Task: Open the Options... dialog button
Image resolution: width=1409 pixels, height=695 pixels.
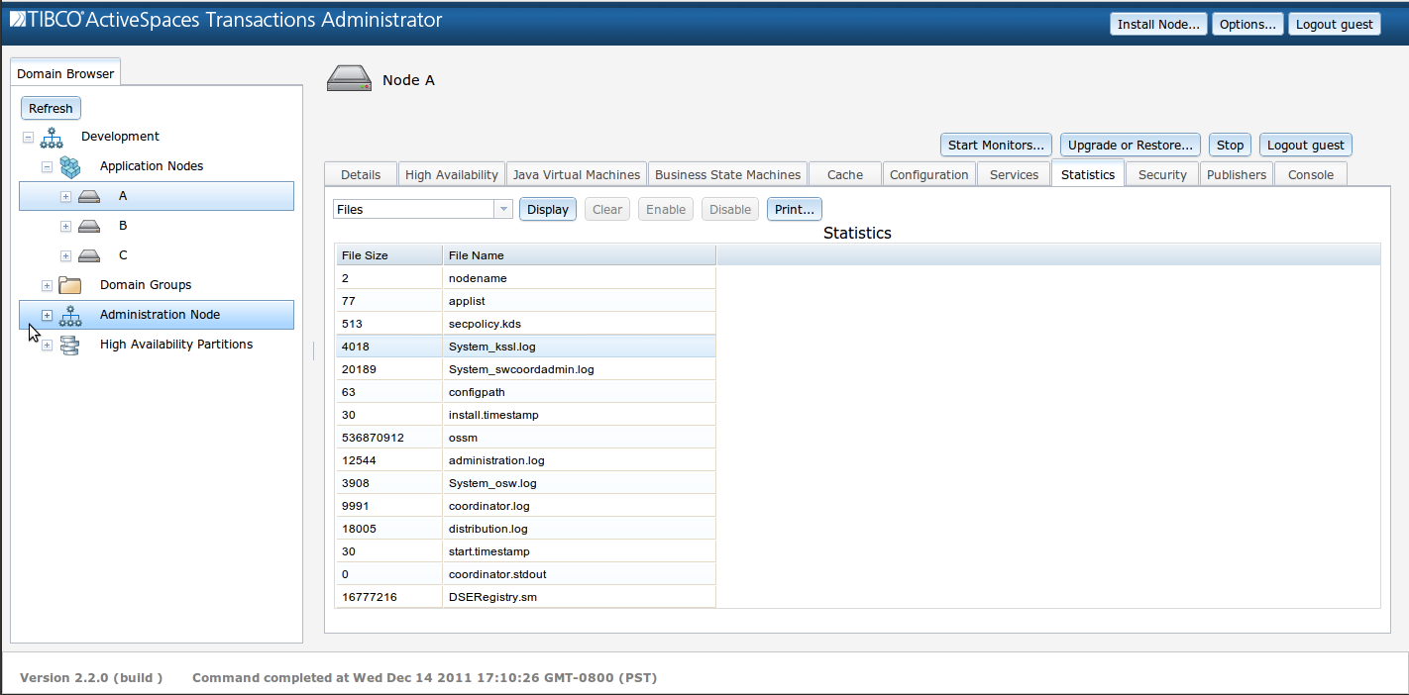Action: (1248, 24)
